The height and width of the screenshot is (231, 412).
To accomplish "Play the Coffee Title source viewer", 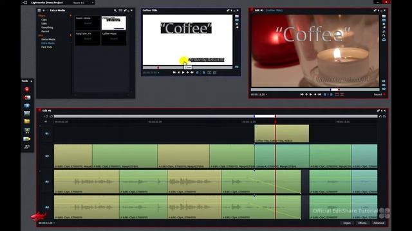I will (x=183, y=73).
